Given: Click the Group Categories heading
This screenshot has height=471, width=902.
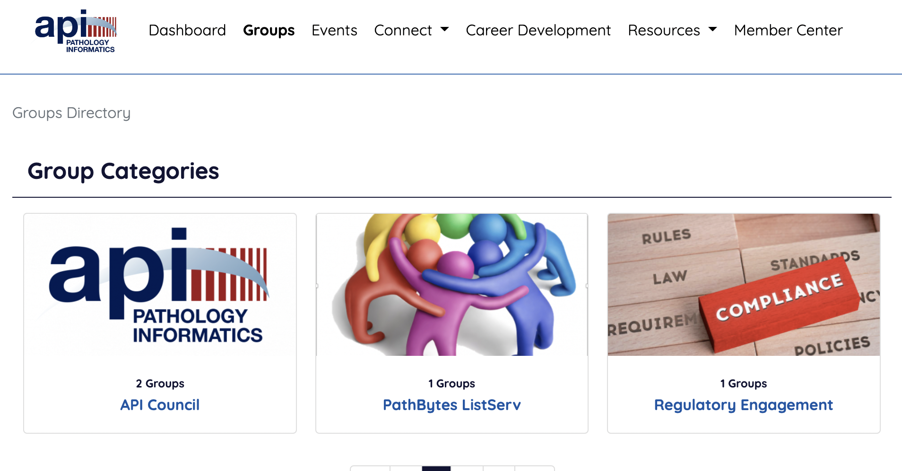Looking at the screenshot, I should 123,171.
